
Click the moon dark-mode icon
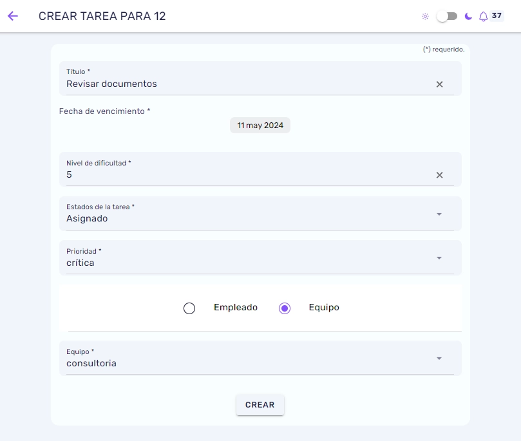click(x=468, y=16)
